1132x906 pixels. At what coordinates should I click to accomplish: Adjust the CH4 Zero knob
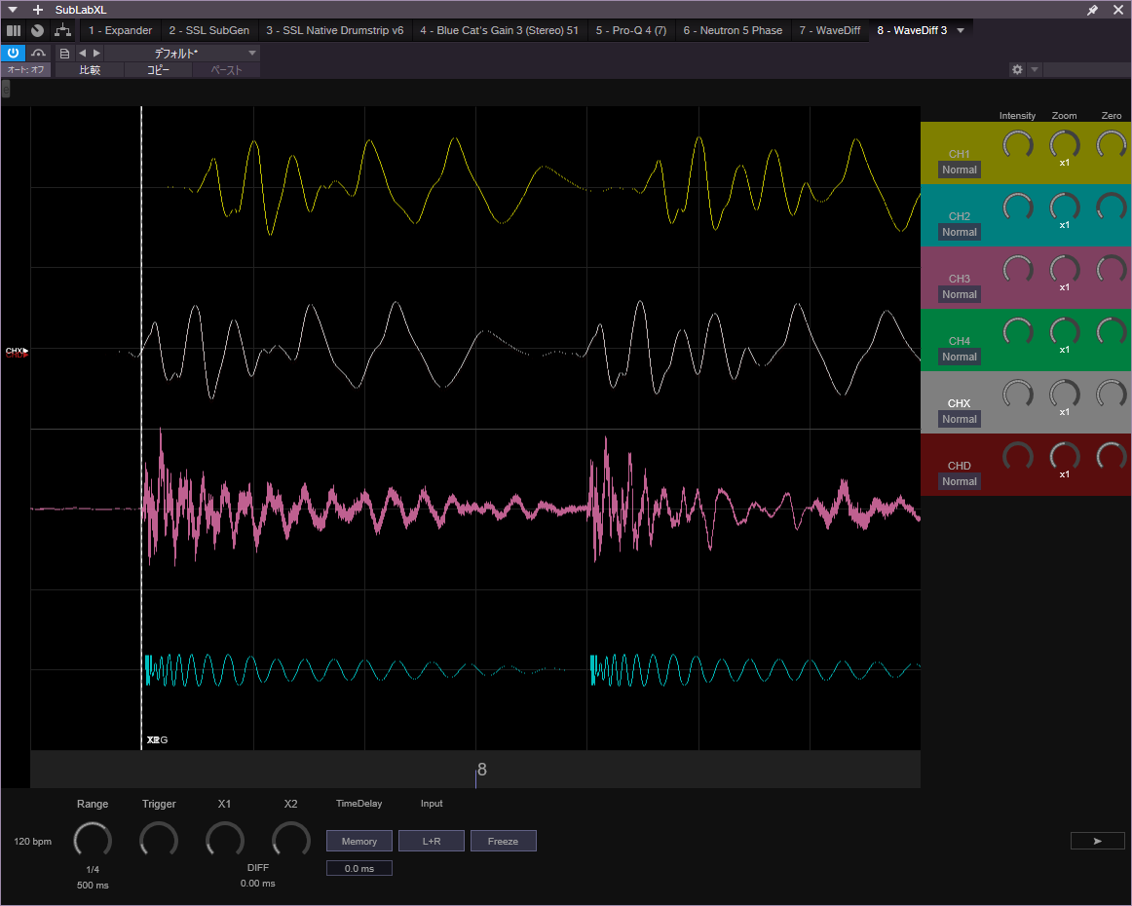pos(1112,332)
